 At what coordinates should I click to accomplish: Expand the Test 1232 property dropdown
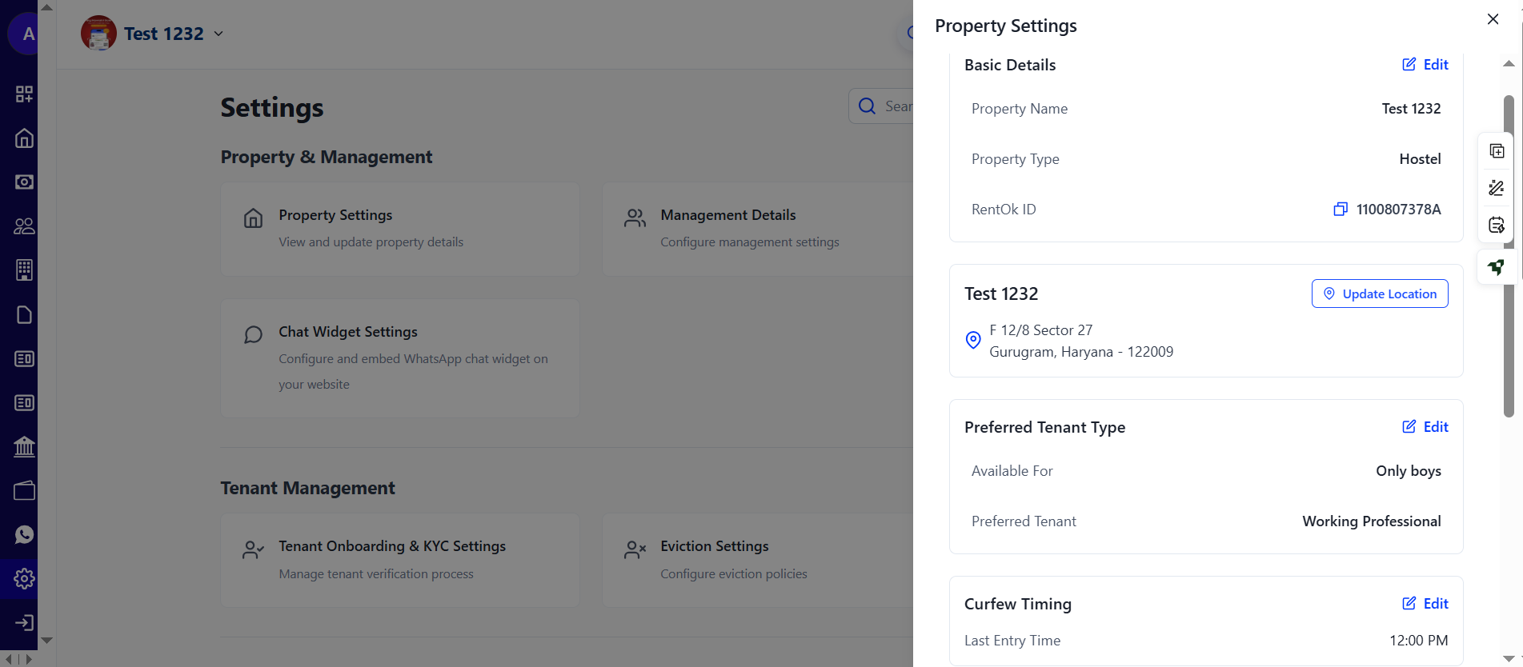click(218, 34)
